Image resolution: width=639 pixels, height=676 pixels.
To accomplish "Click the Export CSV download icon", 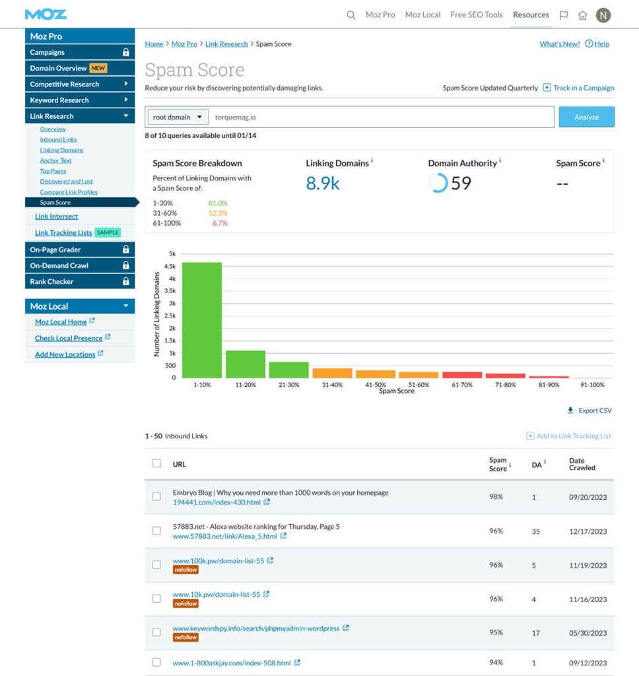I will (569, 410).
